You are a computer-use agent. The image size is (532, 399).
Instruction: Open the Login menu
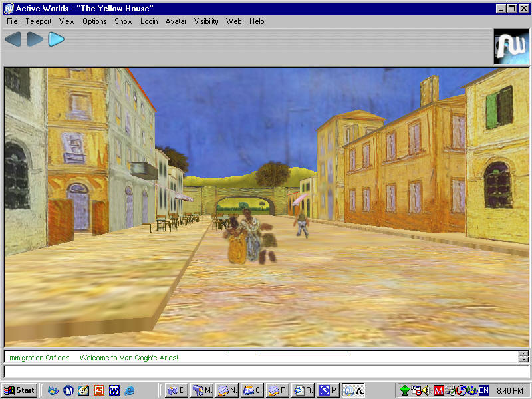click(x=149, y=21)
